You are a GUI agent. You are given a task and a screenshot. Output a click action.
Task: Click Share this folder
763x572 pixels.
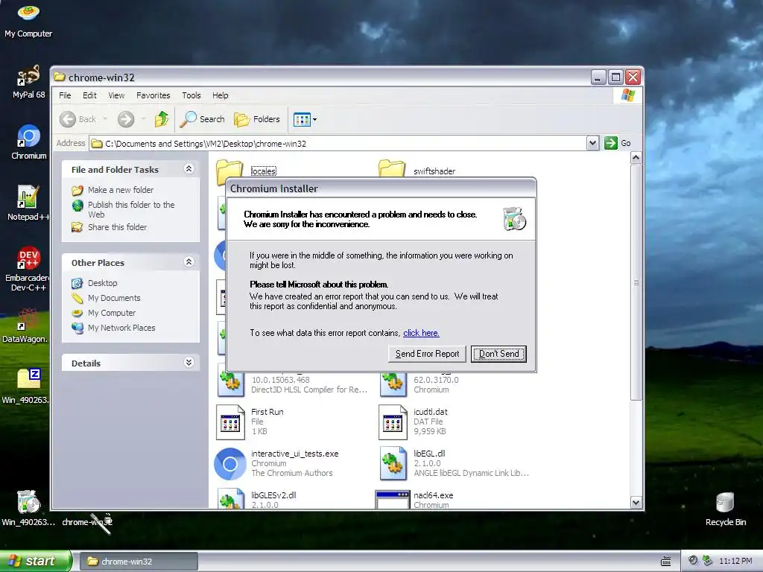tap(109, 227)
